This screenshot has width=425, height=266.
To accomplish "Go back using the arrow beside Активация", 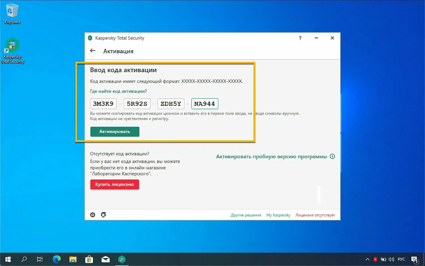I will tap(93, 51).
